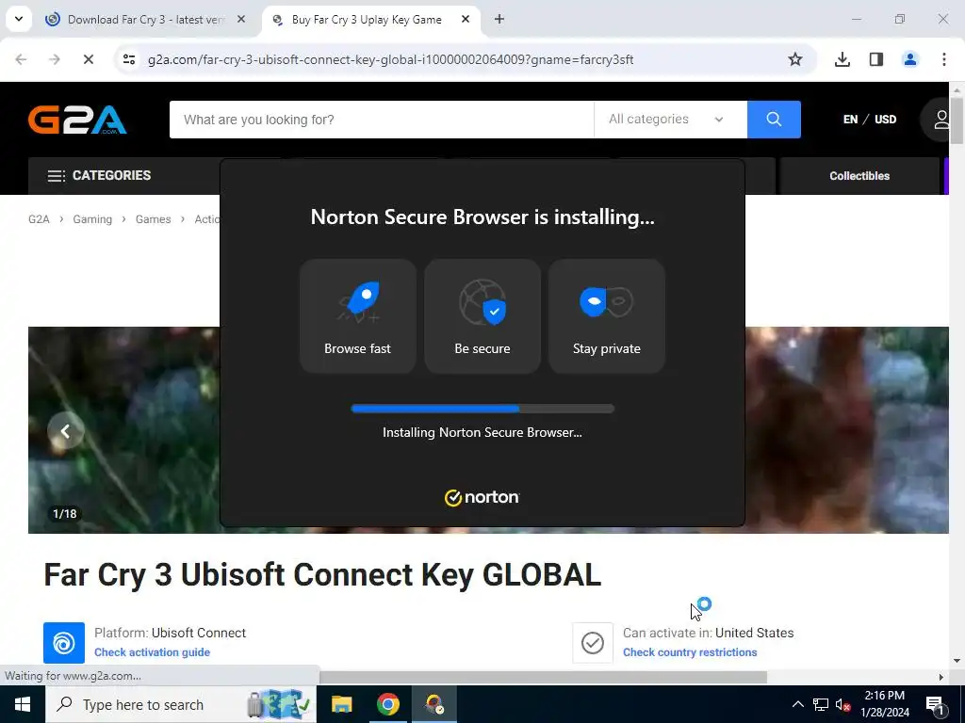Image resolution: width=965 pixels, height=723 pixels.
Task: Open a new browser tab
Action: pos(499,19)
